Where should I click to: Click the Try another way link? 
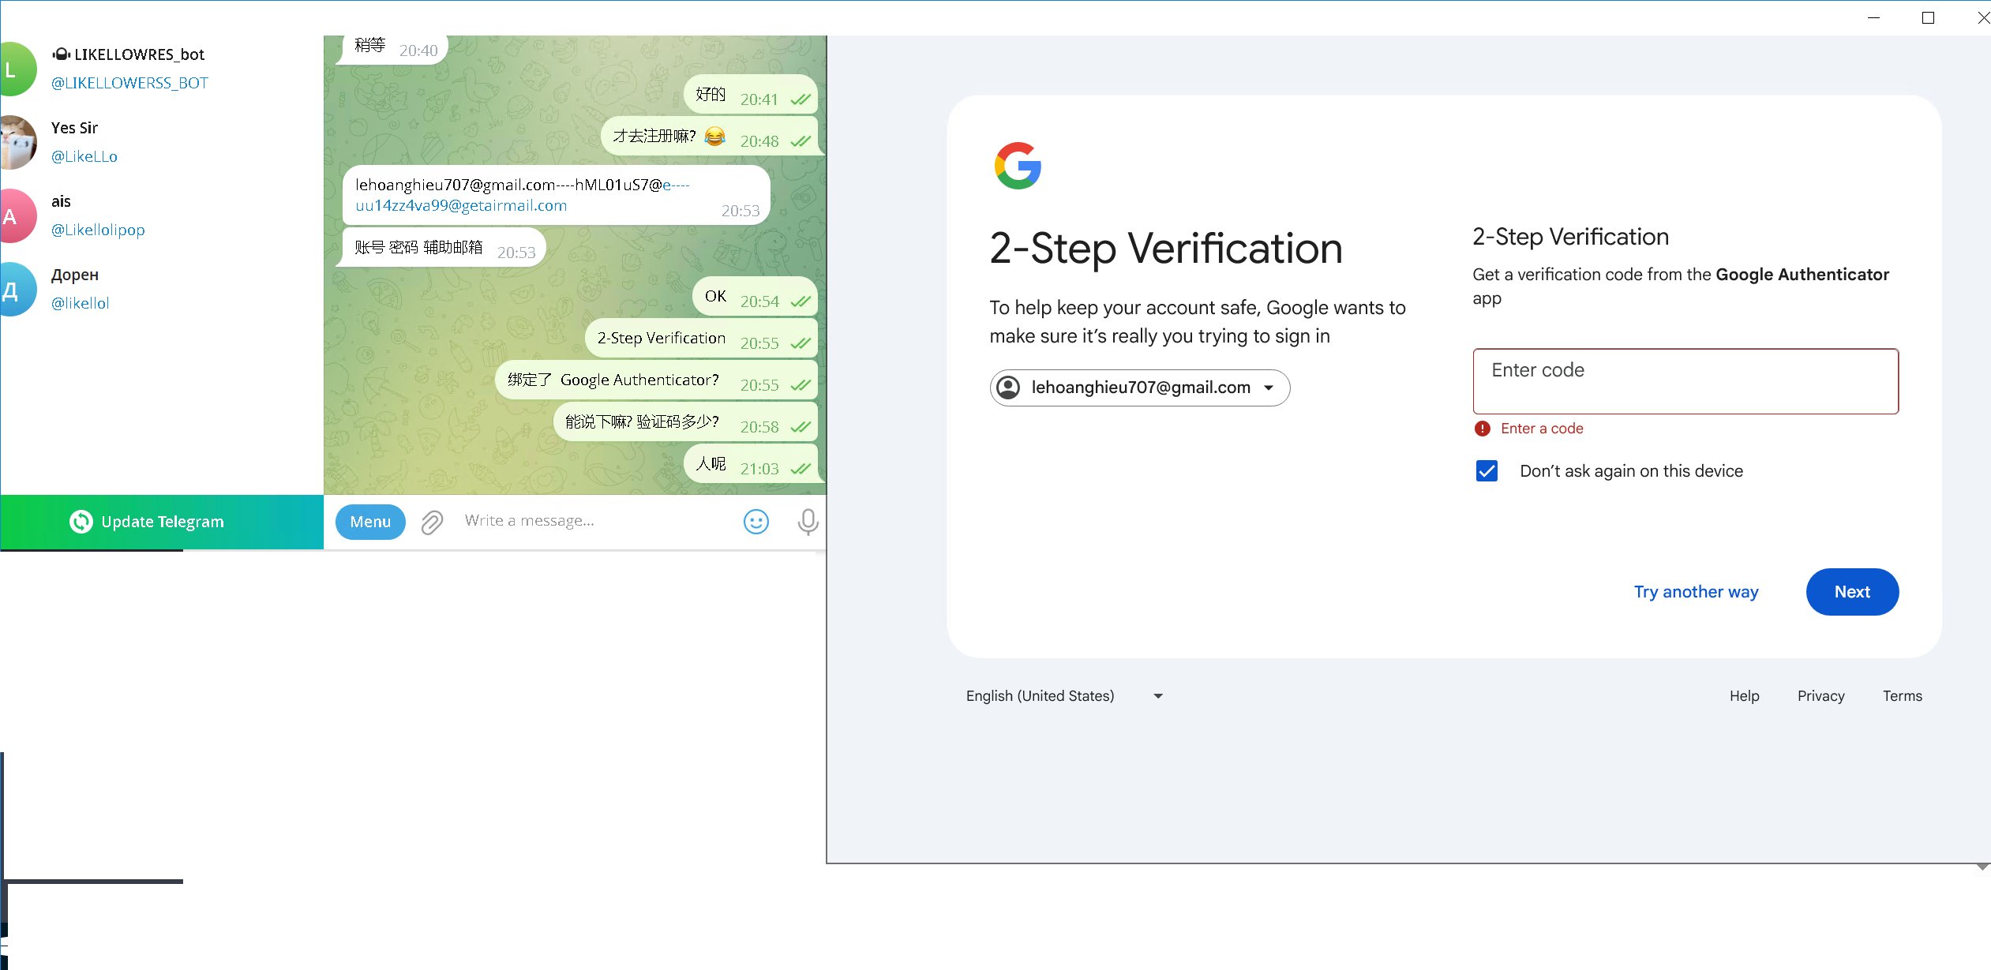click(1696, 592)
